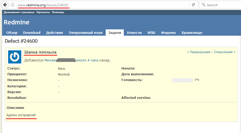The image size is (241, 133).
Task: Click the Категория: label
Action: tap(17, 86)
